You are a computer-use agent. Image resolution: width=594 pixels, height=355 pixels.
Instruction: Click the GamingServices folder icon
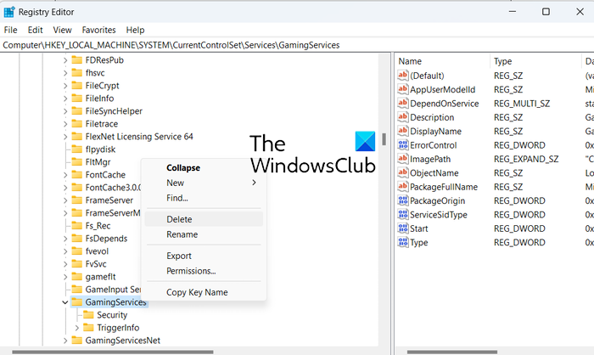point(77,301)
